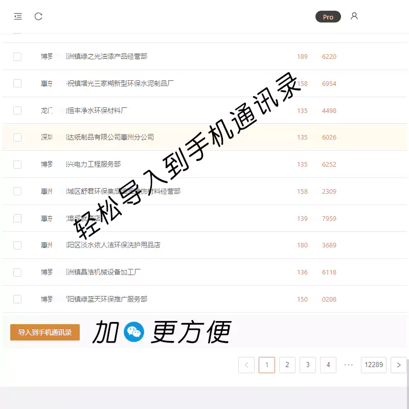Select checkbox for 恒丰净水环保材料厂 row

coord(17,110)
